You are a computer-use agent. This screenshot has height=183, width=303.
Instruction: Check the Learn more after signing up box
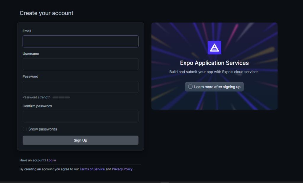[x=191, y=87]
